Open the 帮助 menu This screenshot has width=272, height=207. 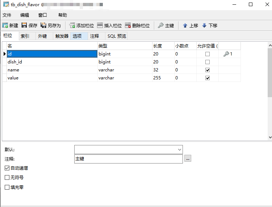(62, 15)
